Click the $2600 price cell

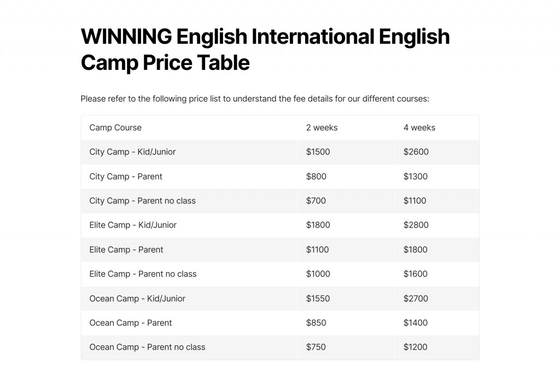pyautogui.click(x=416, y=152)
